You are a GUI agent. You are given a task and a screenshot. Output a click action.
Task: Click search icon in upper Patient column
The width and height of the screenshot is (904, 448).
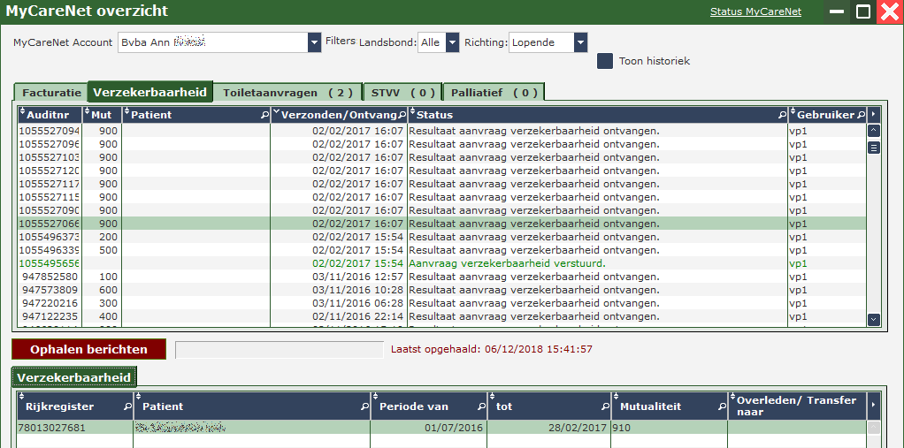coord(264,115)
